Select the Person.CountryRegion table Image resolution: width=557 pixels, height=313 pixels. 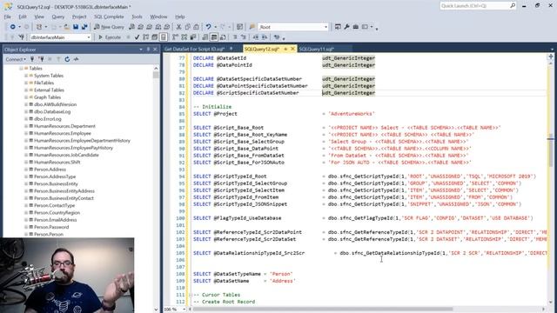click(57, 212)
